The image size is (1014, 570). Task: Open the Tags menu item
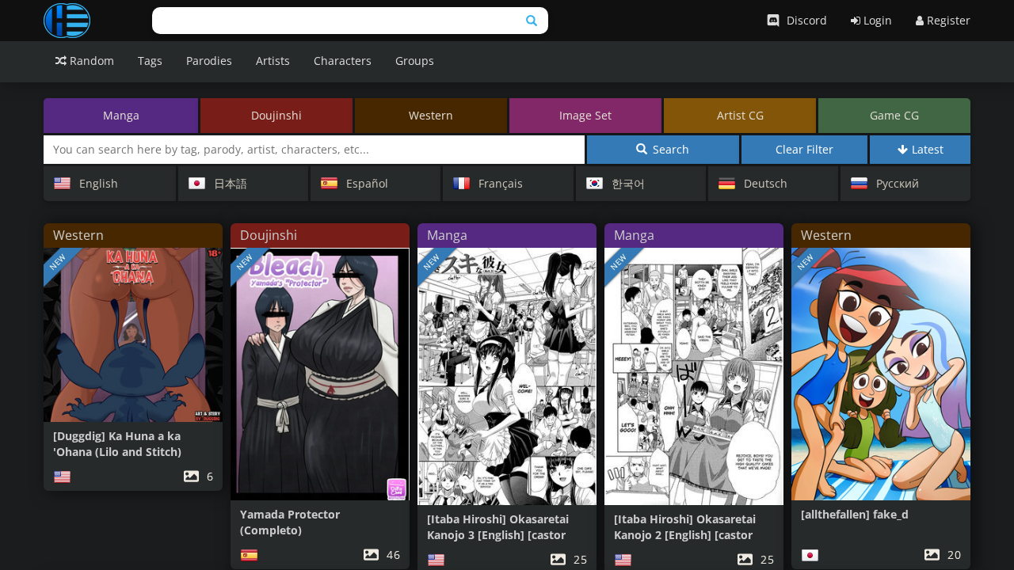(150, 61)
